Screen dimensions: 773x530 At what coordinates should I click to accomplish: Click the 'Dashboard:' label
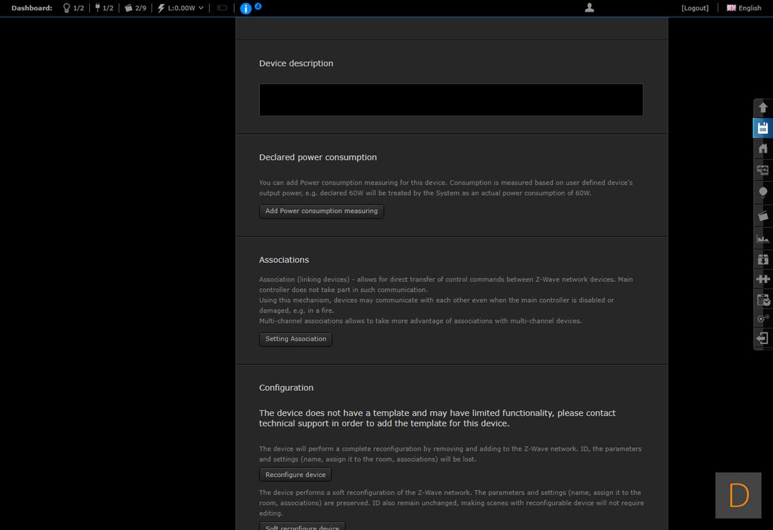32,8
